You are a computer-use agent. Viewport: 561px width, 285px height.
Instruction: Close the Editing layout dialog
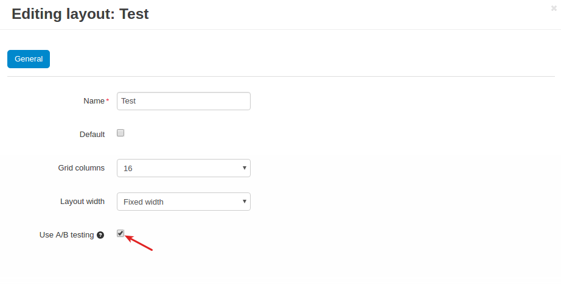click(x=554, y=9)
